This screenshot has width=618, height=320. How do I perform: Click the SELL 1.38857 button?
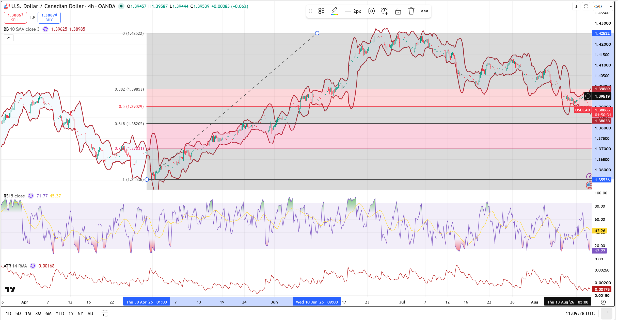point(15,18)
